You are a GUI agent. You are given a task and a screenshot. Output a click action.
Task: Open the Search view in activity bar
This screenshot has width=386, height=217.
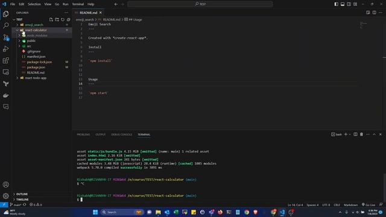5,25
